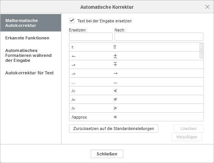Select the /> not-greater-than row
This screenshot has width=214, height=163.
136,108
